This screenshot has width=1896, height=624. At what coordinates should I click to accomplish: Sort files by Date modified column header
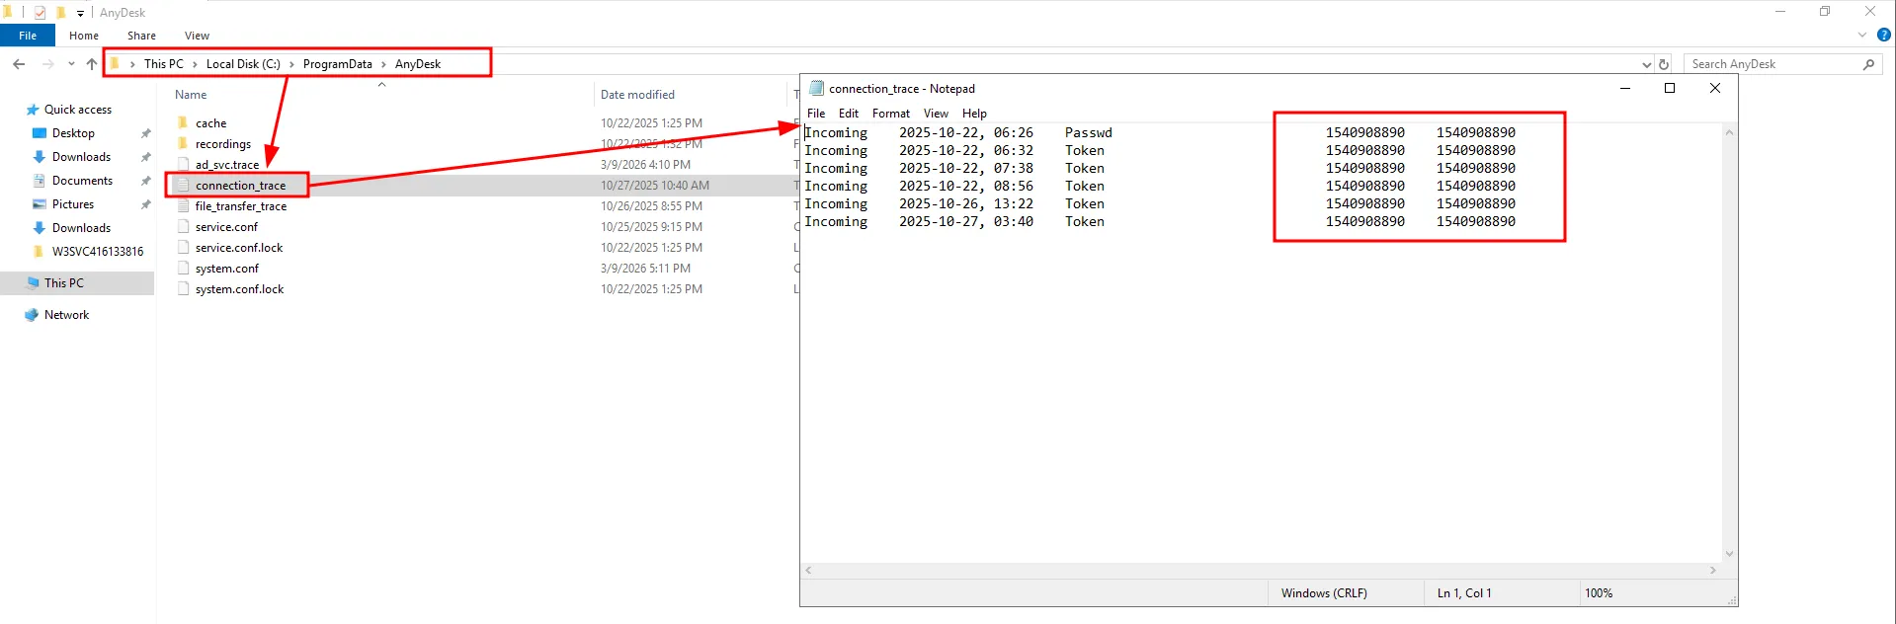(637, 95)
